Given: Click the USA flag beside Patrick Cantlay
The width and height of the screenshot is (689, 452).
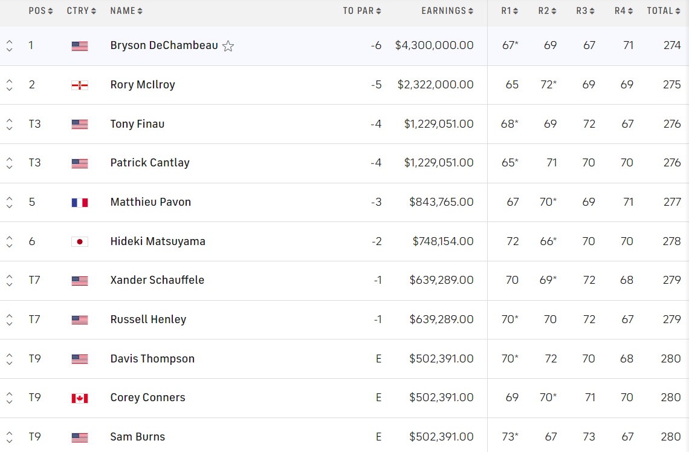Looking at the screenshot, I should coord(80,163).
